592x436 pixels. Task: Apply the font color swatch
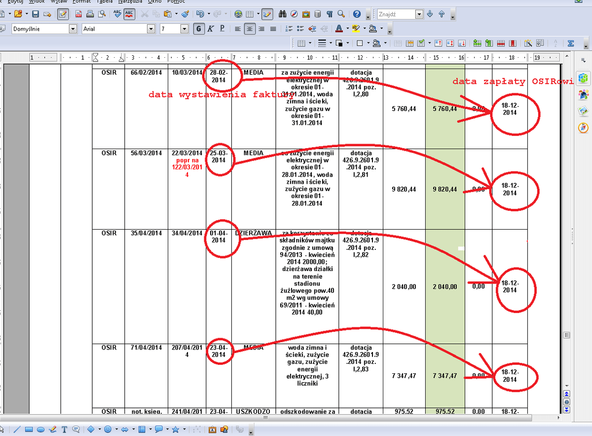[x=339, y=29]
